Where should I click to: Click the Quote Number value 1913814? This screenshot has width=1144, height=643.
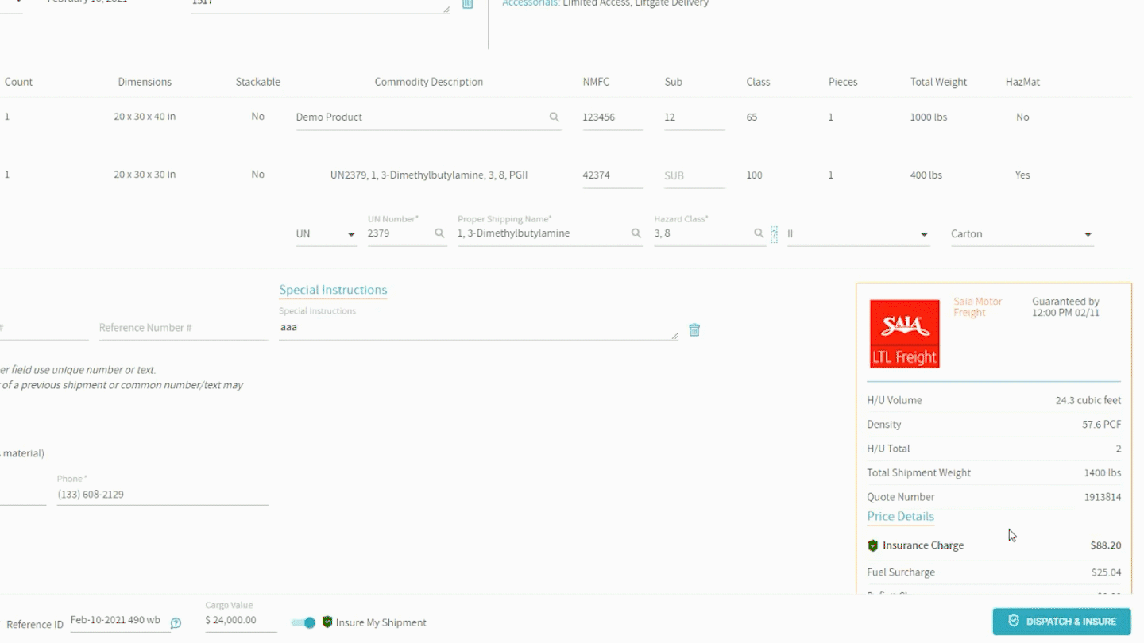(x=1103, y=497)
